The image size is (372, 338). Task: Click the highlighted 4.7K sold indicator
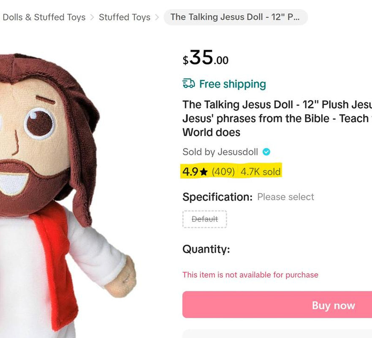click(x=261, y=172)
